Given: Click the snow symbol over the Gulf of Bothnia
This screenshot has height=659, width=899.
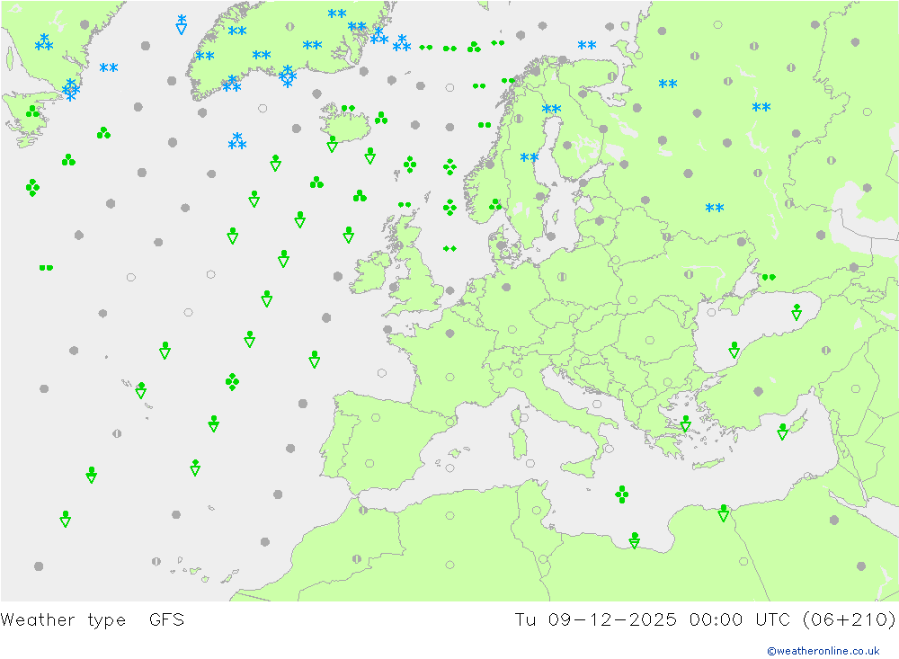Looking at the screenshot, I should 551,109.
